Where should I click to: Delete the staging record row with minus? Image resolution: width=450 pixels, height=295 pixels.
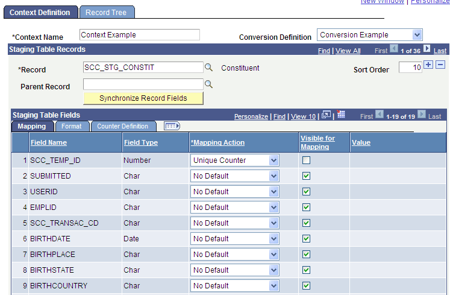[440, 65]
